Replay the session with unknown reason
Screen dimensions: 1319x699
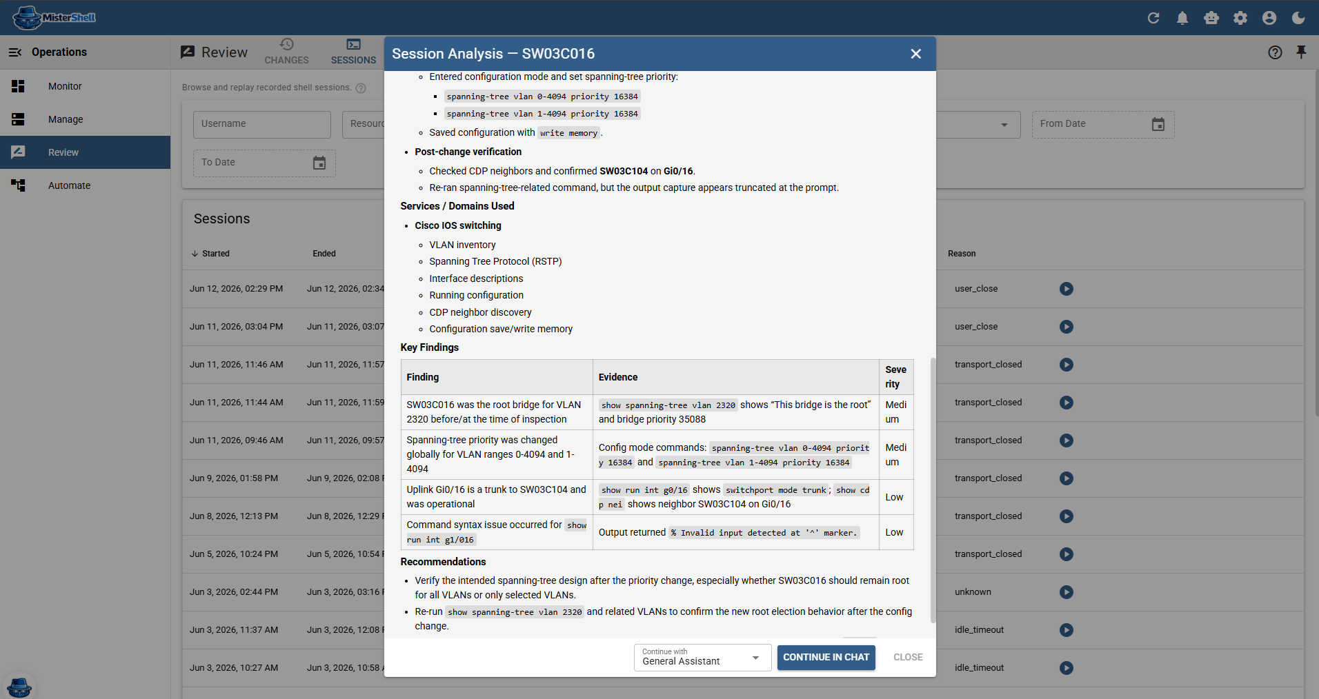(x=1067, y=592)
